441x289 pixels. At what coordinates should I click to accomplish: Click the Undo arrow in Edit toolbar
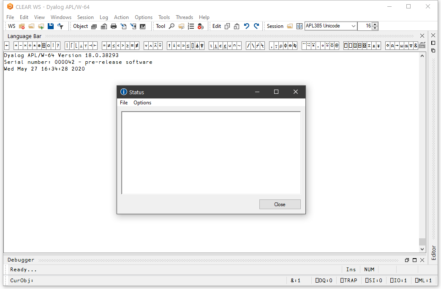point(247,26)
